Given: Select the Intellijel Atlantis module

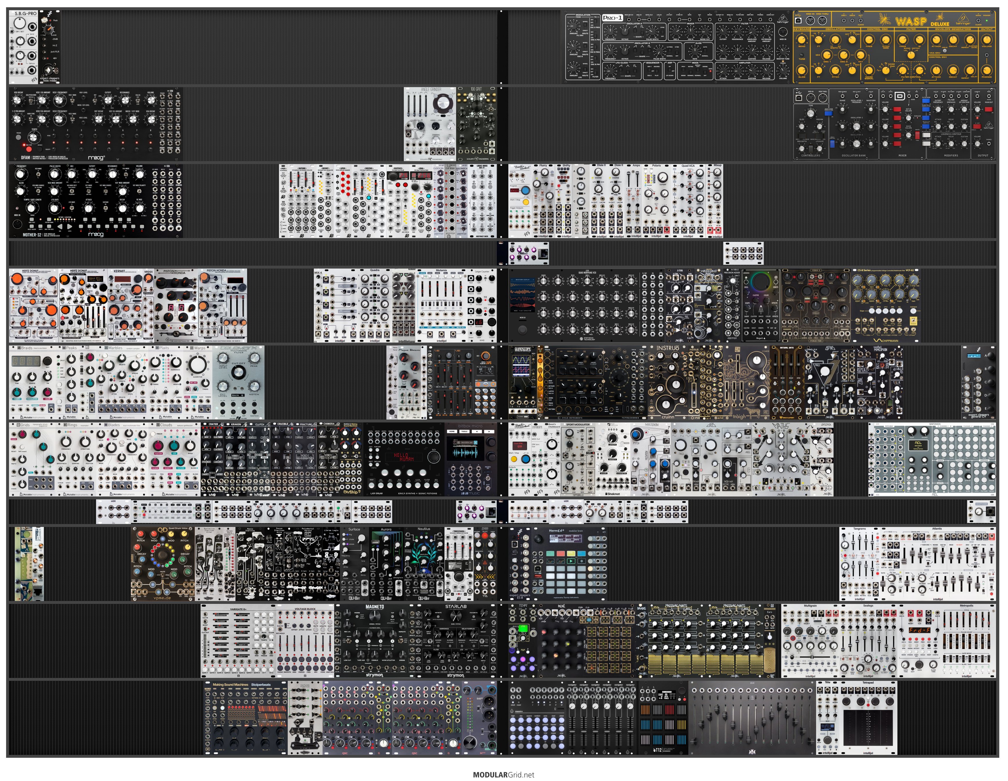Looking at the screenshot, I should coord(938,564).
